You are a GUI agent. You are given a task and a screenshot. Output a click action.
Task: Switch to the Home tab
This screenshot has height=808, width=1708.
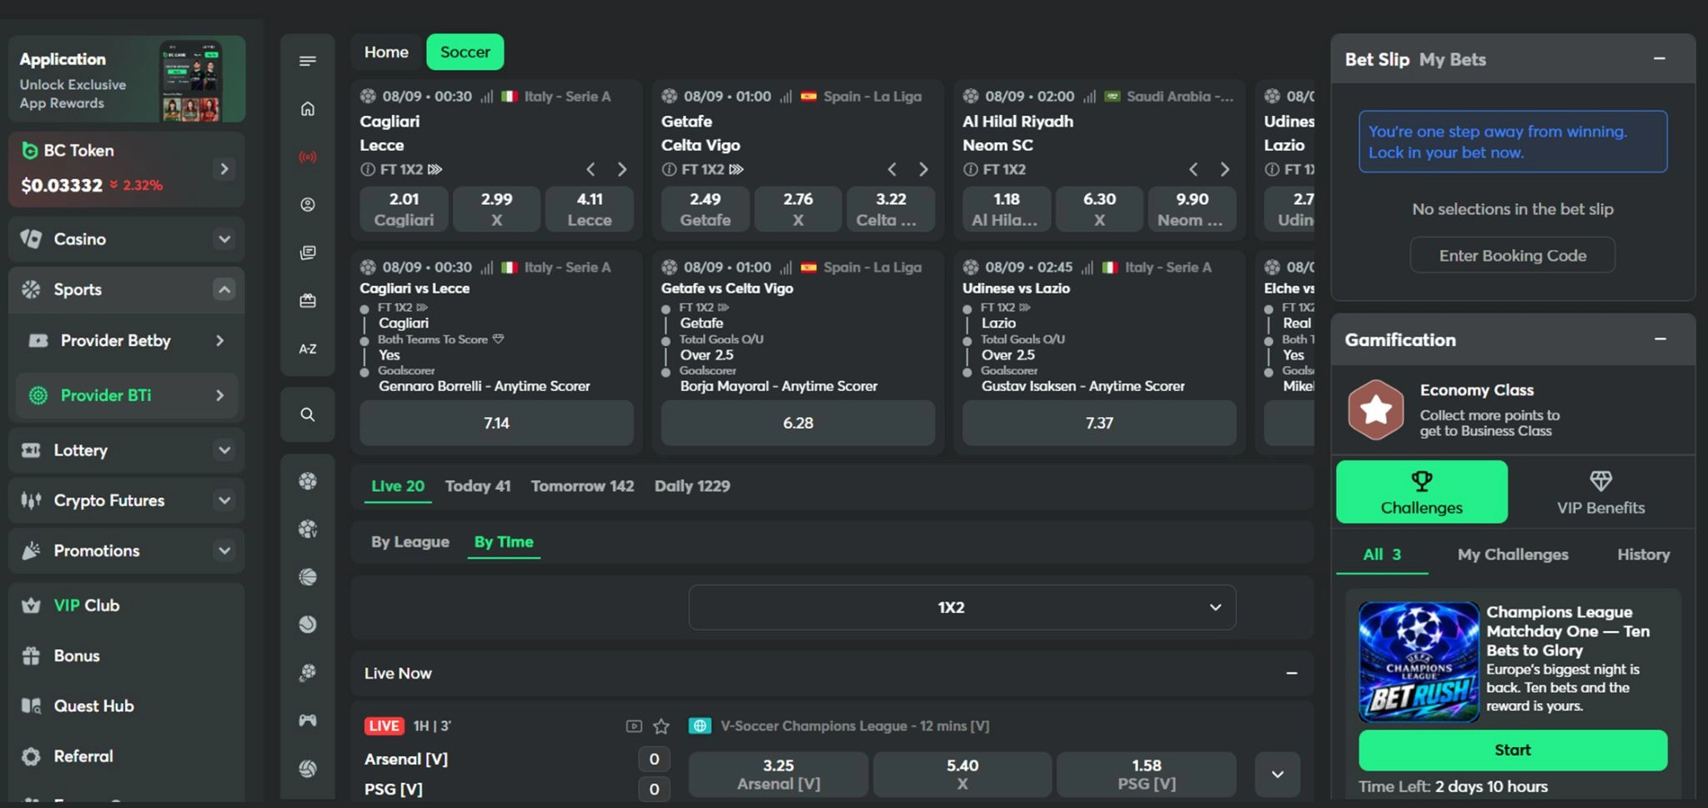386,52
